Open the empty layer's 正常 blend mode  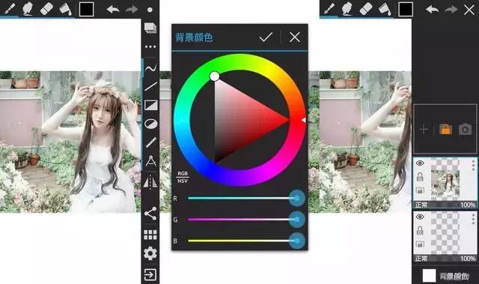(421, 259)
